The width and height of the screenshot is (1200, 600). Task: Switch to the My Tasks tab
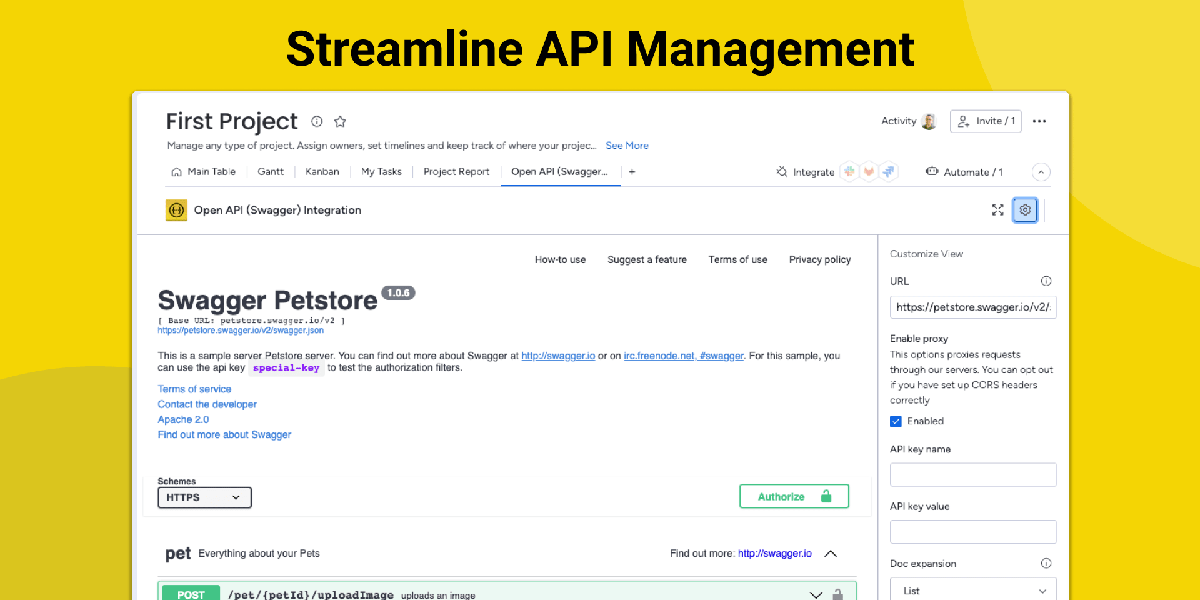click(x=381, y=172)
